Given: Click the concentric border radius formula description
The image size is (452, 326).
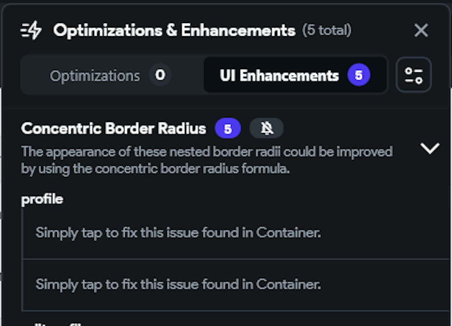Looking at the screenshot, I should (x=207, y=160).
